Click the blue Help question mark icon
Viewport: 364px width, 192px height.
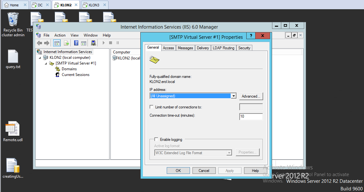click(76, 43)
